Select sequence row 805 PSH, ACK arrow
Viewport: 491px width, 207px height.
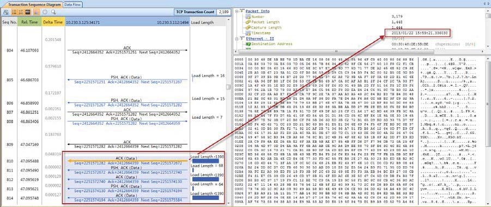(x=127, y=80)
